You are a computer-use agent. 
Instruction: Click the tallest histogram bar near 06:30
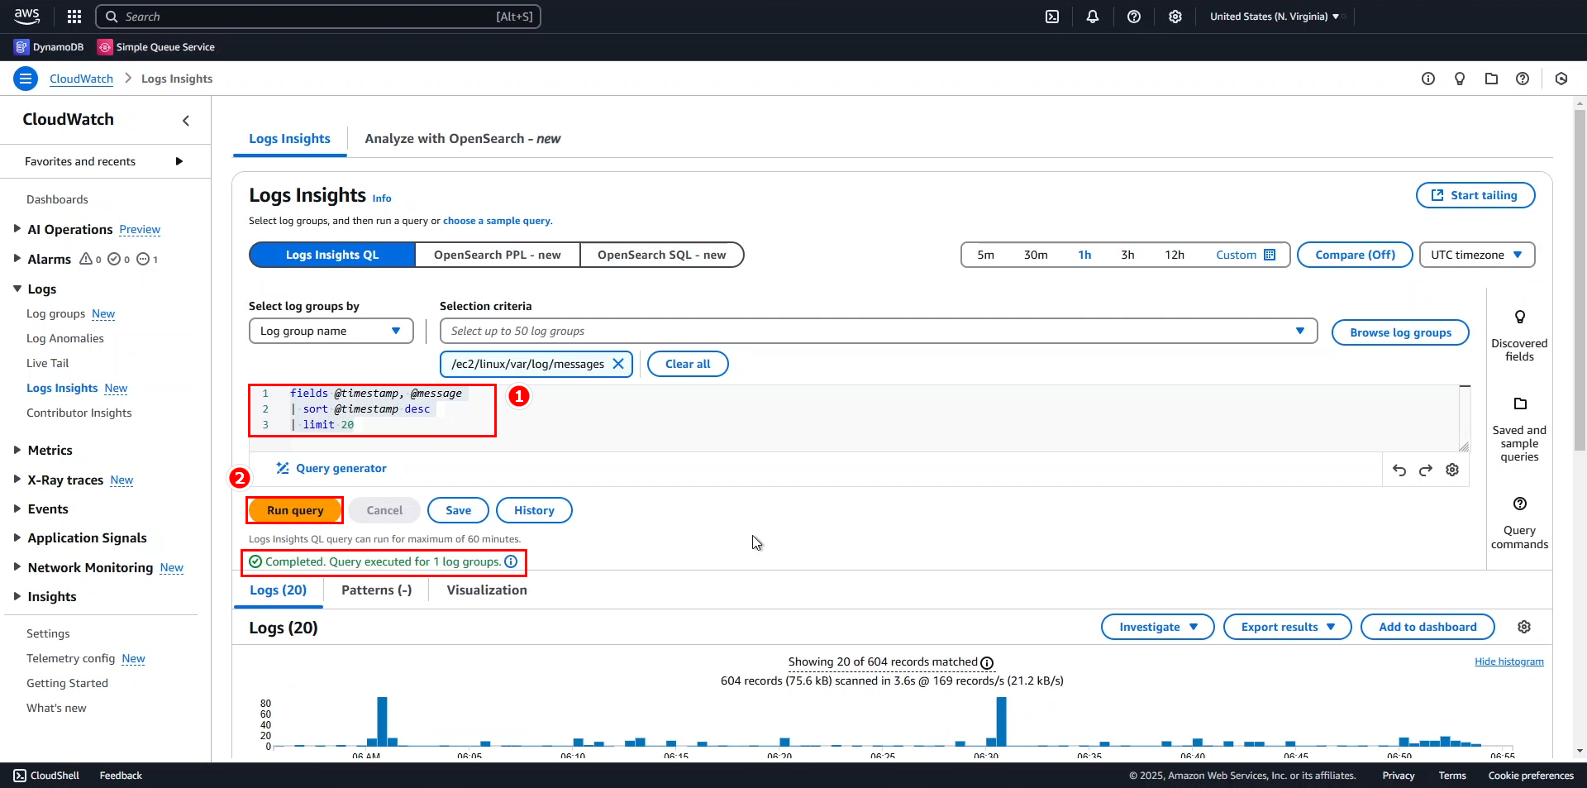[x=1001, y=721]
